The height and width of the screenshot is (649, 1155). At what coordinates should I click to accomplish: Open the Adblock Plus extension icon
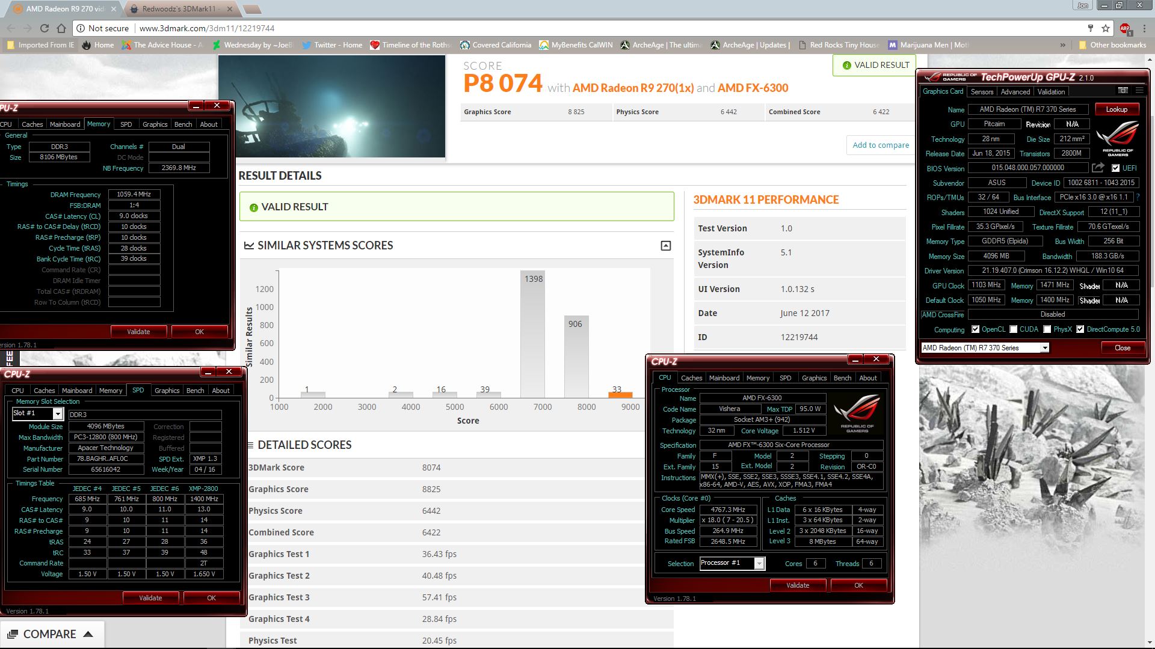point(1125,28)
